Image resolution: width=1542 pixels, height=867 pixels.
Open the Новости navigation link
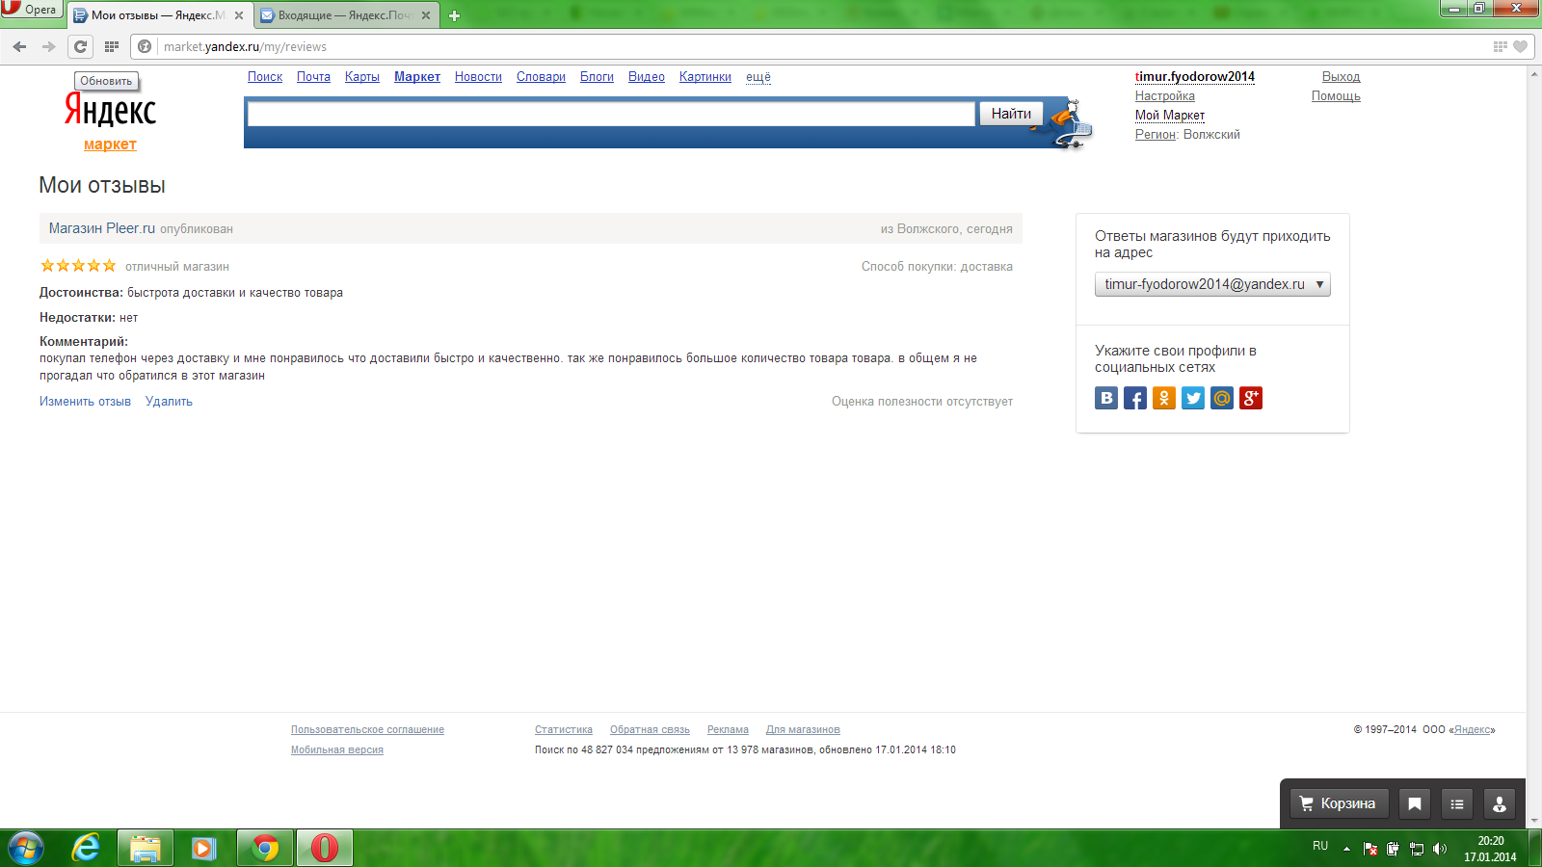point(478,77)
